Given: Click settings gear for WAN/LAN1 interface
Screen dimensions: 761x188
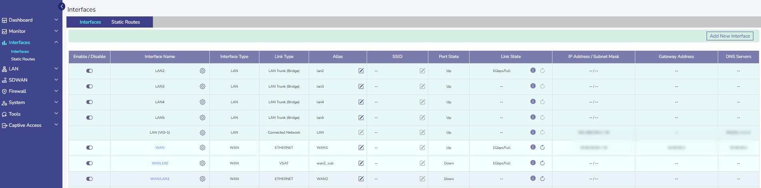Looking at the screenshot, I should click(203, 179).
